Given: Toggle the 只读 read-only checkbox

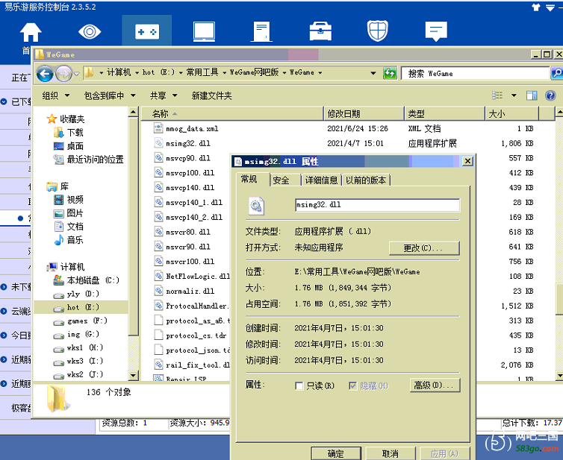Looking at the screenshot, I should coord(299,385).
